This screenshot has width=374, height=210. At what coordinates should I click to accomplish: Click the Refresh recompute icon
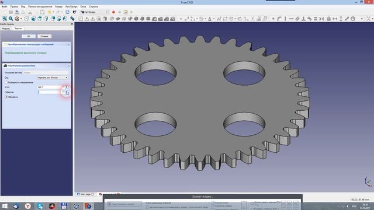tap(68, 12)
